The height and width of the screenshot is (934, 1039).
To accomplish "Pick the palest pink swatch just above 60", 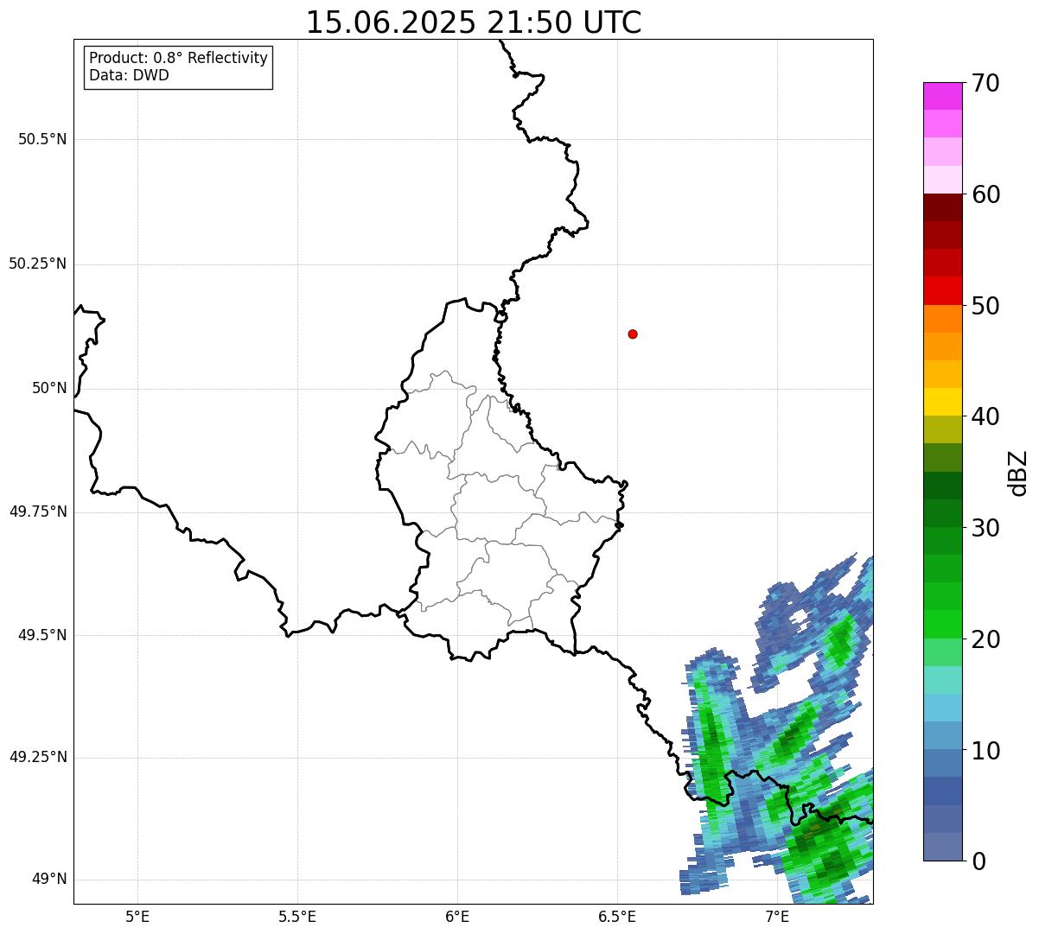I will [942, 180].
